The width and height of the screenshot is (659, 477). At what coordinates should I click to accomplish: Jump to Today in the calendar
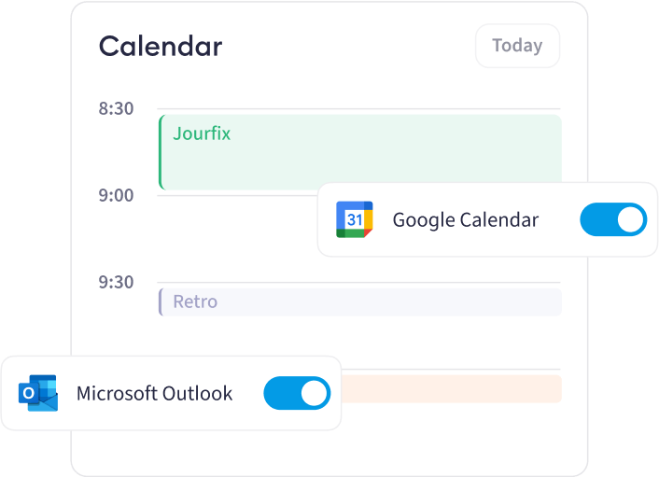pos(517,46)
